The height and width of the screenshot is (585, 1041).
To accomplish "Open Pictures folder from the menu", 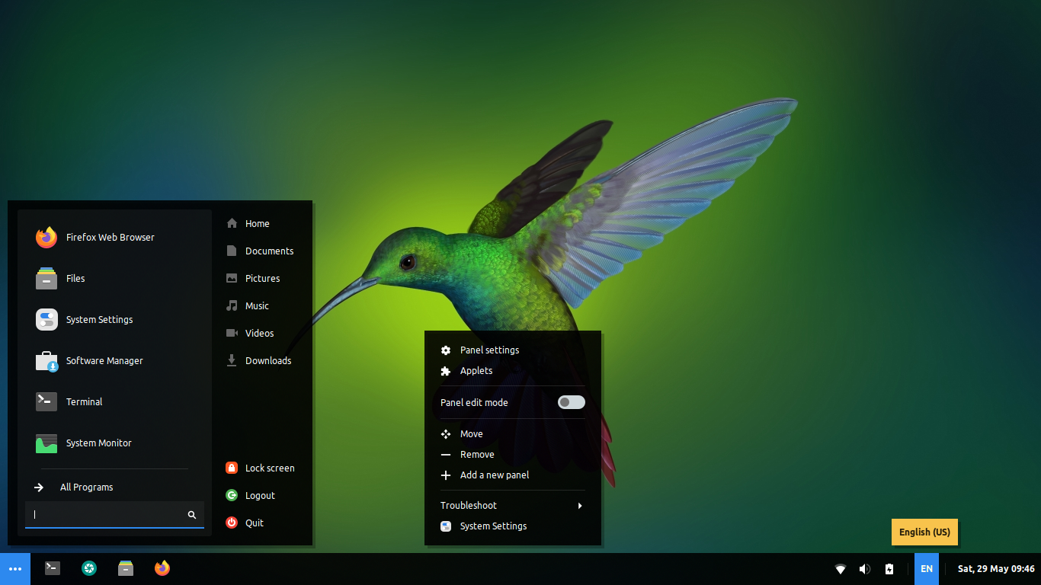I will click(262, 279).
